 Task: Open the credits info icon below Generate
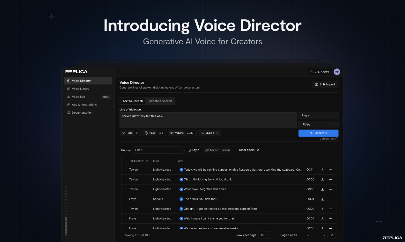(x=337, y=139)
